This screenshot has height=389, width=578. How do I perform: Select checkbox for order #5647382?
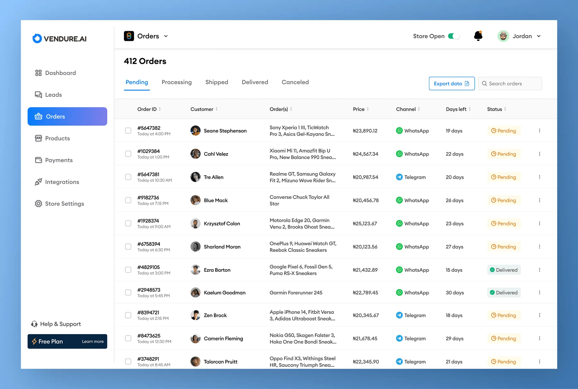click(x=128, y=131)
